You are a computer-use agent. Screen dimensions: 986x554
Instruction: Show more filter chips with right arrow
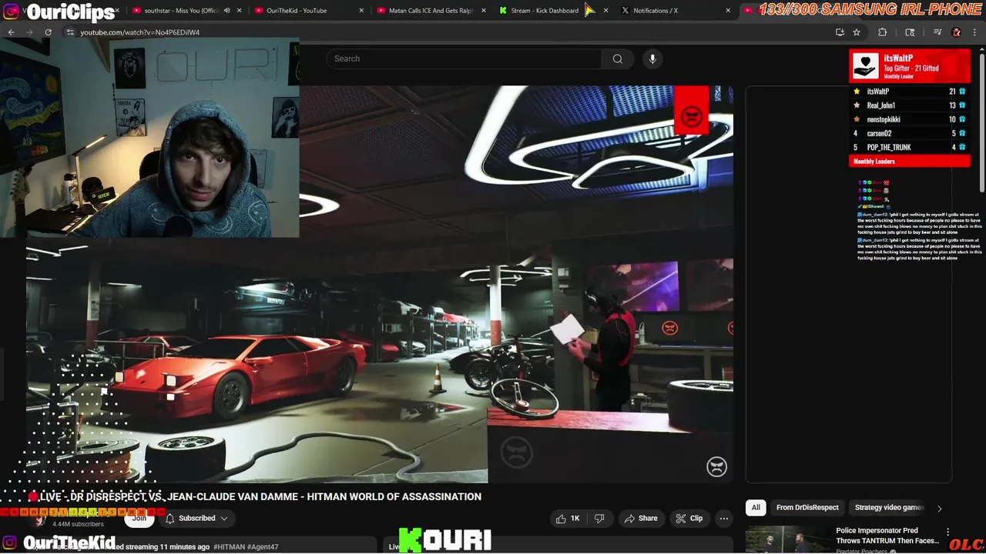pyautogui.click(x=939, y=508)
